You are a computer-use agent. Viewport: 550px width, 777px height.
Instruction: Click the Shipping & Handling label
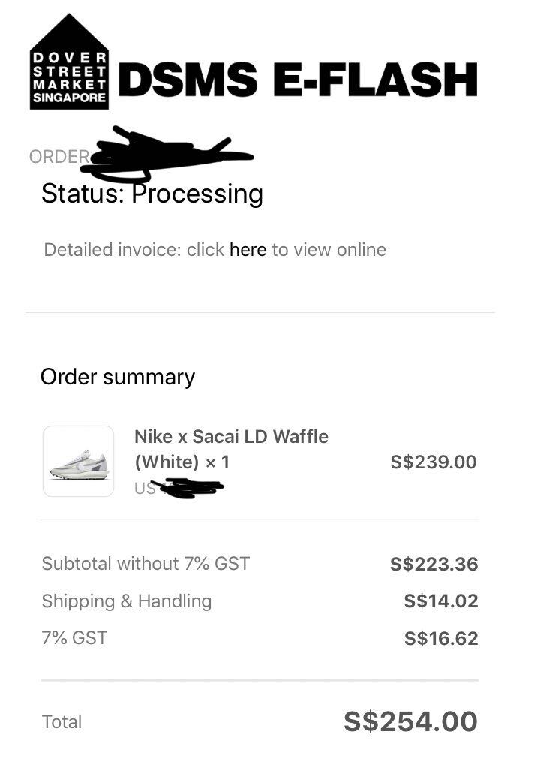pos(127,601)
